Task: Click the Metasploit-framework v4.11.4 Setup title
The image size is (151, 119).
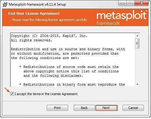Action: click(x=37, y=4)
